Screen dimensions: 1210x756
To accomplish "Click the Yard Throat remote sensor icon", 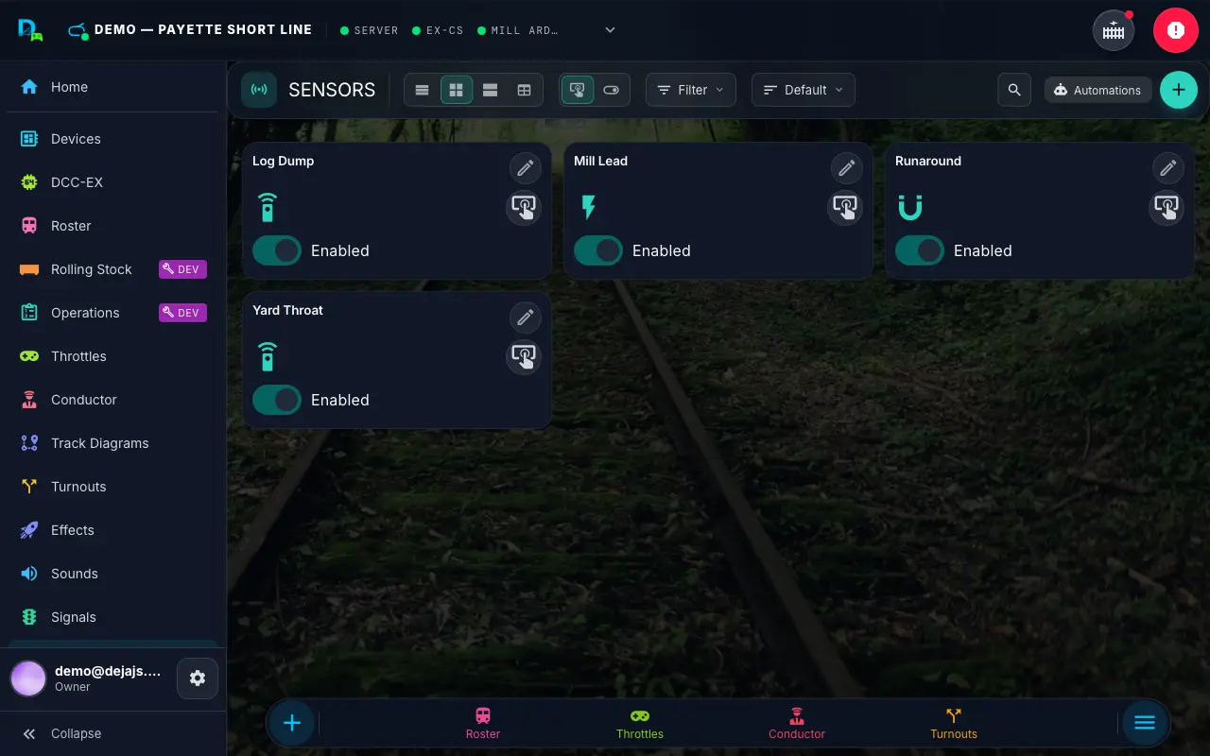I will [x=268, y=356].
